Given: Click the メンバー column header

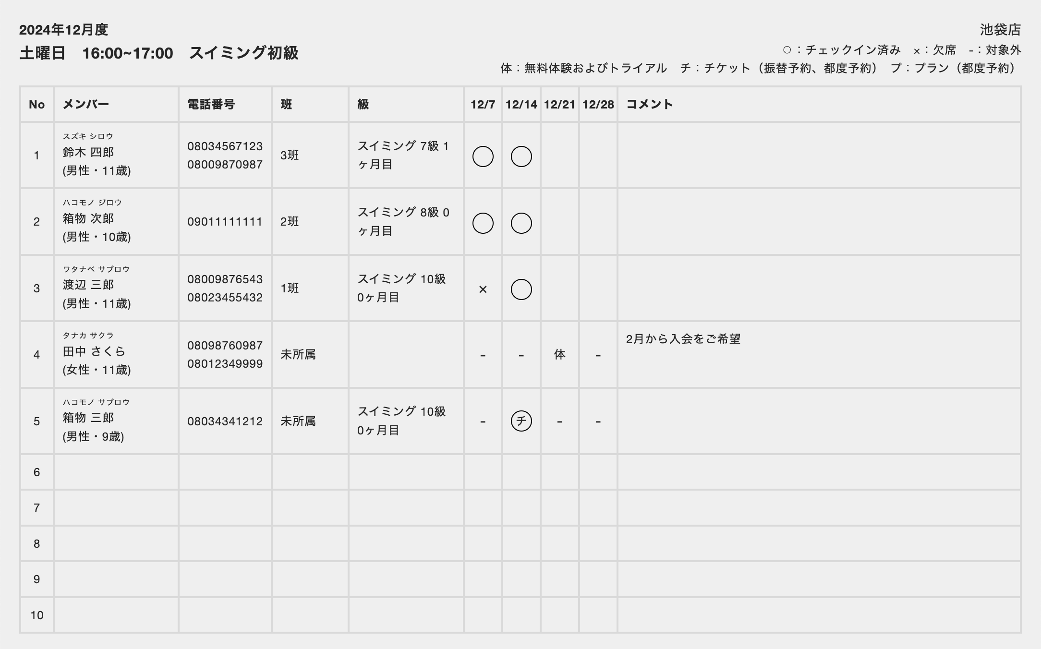Looking at the screenshot, I should (x=86, y=105).
